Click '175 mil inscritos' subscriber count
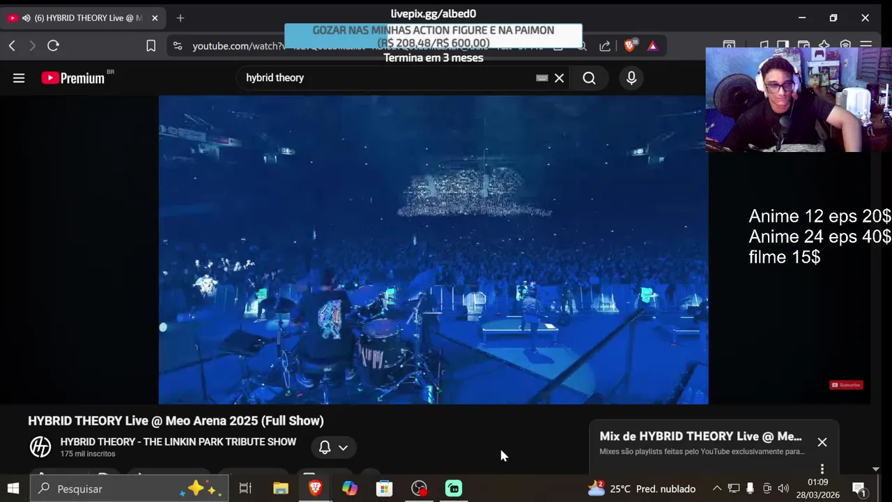Viewport: 892px width, 502px height. [88, 454]
